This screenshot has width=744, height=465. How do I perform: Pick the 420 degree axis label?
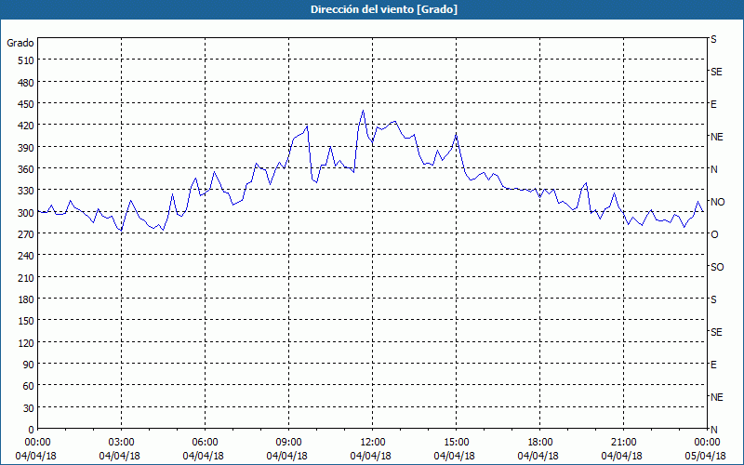point(26,126)
